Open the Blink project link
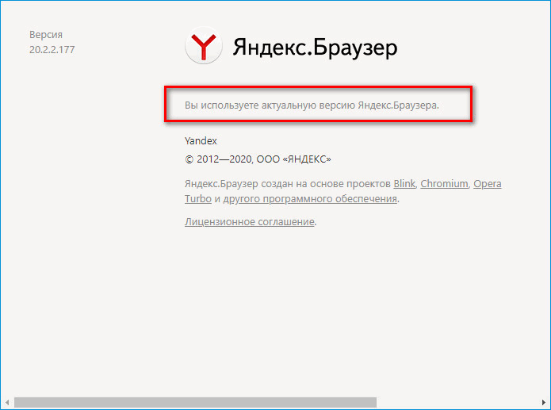The height and width of the screenshot is (410, 551). [x=404, y=183]
